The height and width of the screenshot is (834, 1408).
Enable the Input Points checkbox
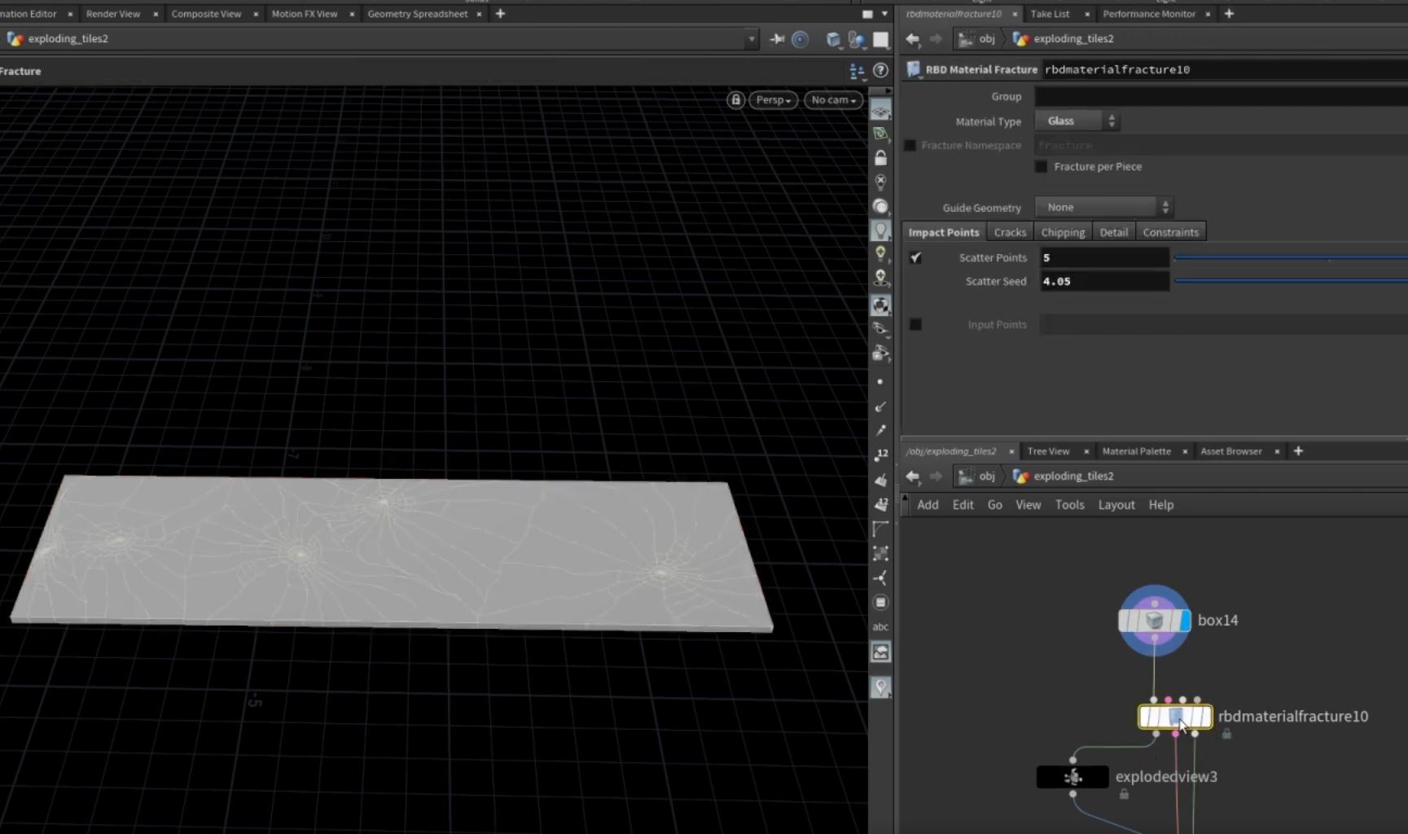pyautogui.click(x=916, y=324)
